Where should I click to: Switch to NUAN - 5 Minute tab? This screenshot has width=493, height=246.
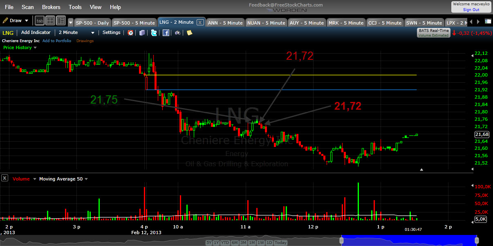click(x=266, y=23)
